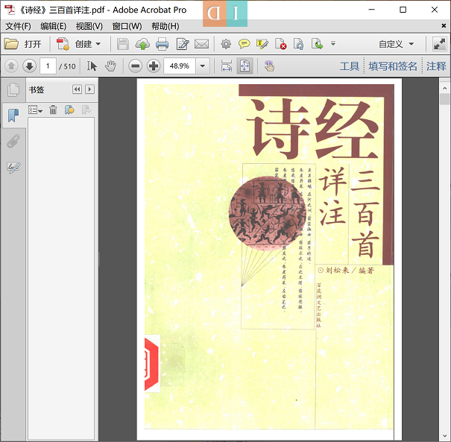This screenshot has width=451, height=442.
Task: Show page thumbnails panel
Action: pyautogui.click(x=13, y=90)
